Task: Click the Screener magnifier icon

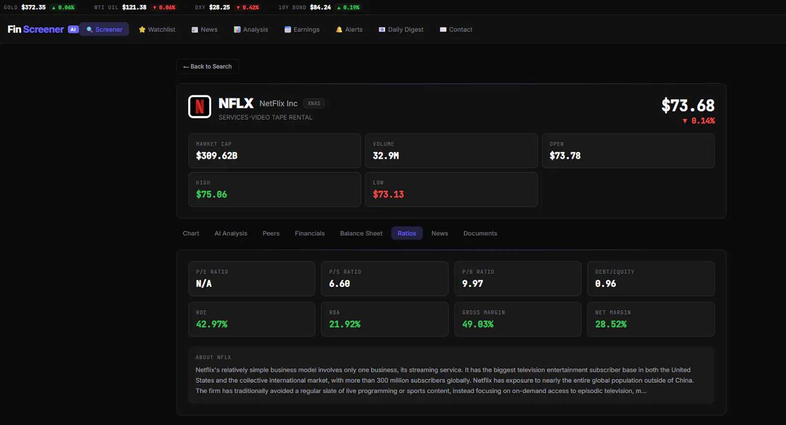Action: (89, 29)
